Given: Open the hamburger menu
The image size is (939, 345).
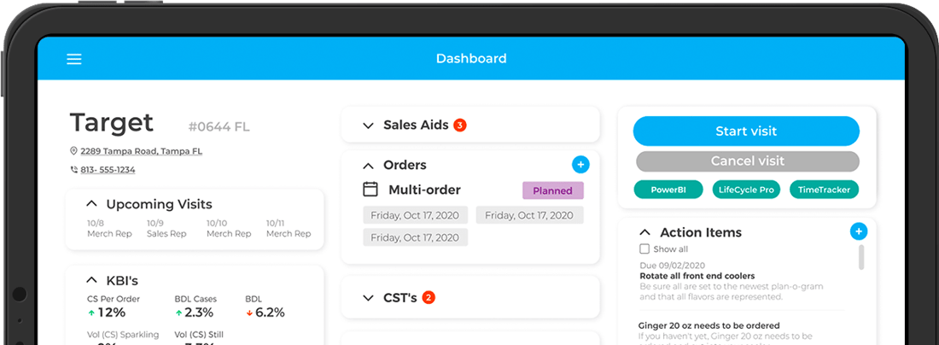Looking at the screenshot, I should [x=73, y=59].
